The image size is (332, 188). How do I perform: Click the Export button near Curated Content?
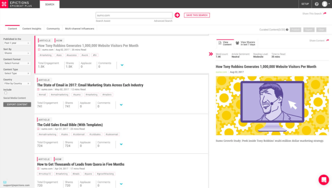[309, 30]
